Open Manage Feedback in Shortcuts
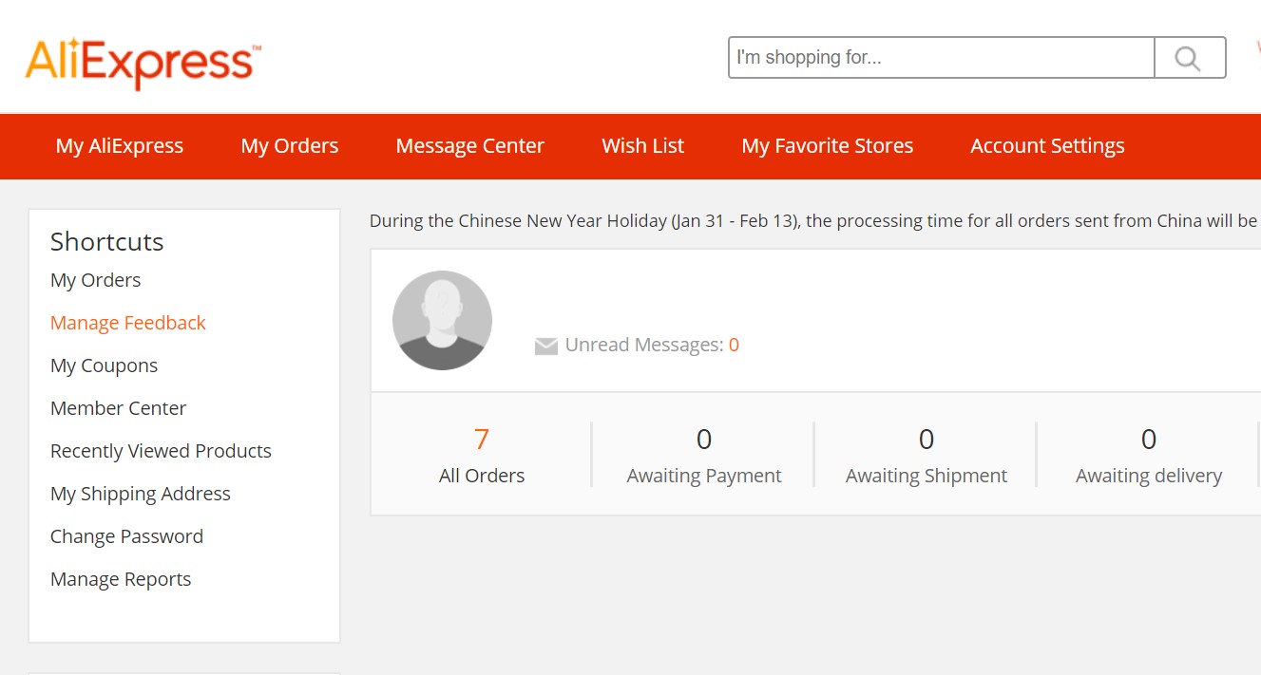 click(128, 323)
